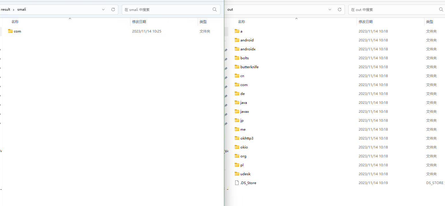
Task: Select the javax folder icon
Action: pyautogui.click(x=237, y=111)
